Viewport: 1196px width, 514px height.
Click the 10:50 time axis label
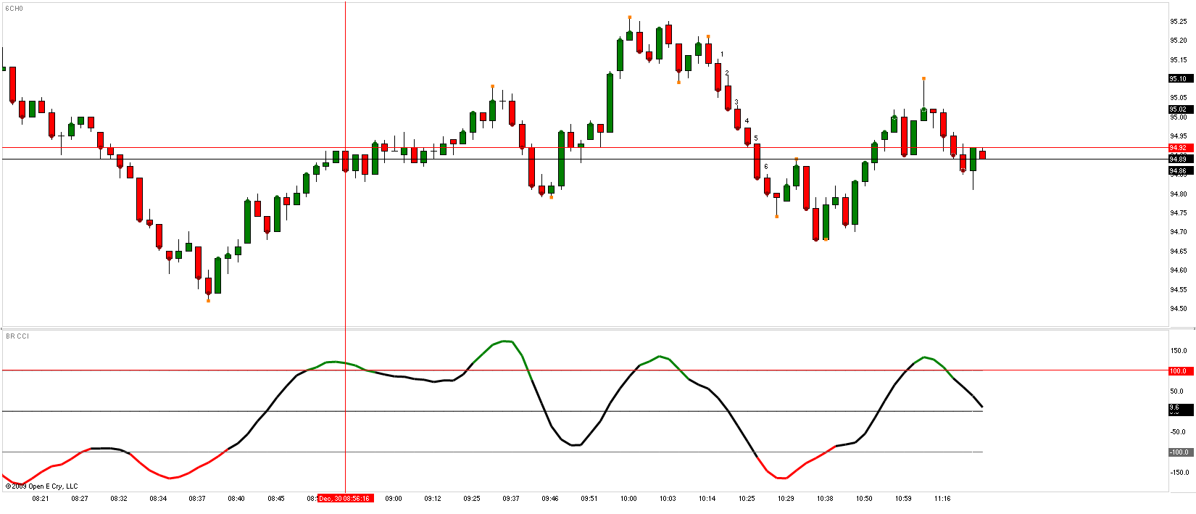864,499
